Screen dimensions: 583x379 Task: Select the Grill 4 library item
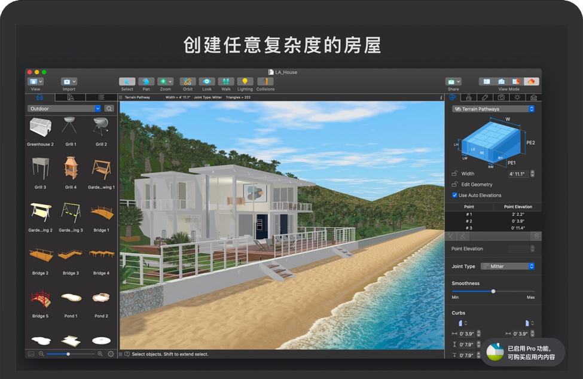click(x=71, y=173)
